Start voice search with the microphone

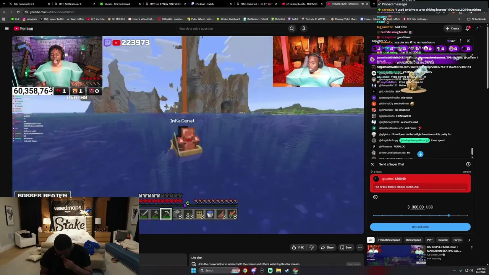coord(304,29)
